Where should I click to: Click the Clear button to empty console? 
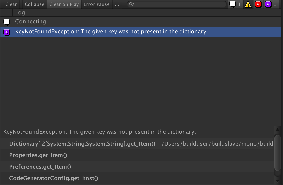(x=11, y=4)
